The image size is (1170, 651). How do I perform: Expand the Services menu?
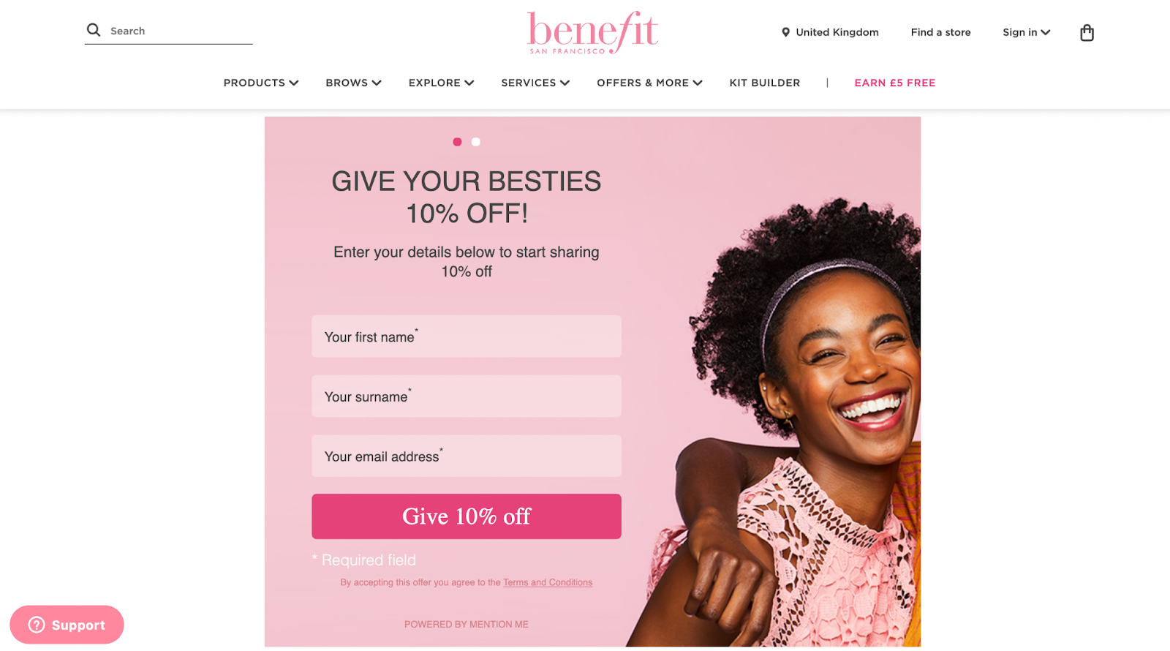tap(535, 83)
